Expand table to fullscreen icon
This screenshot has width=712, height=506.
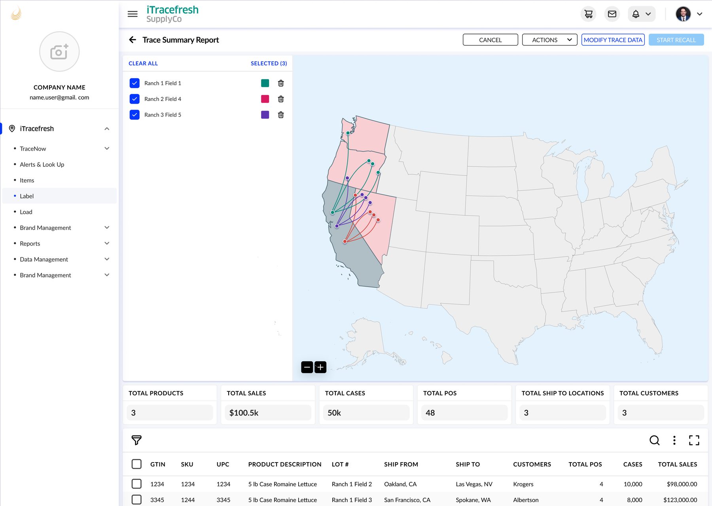click(x=694, y=440)
